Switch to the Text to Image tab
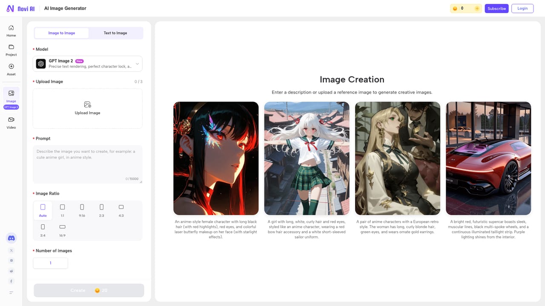545x306 pixels. pyautogui.click(x=115, y=33)
